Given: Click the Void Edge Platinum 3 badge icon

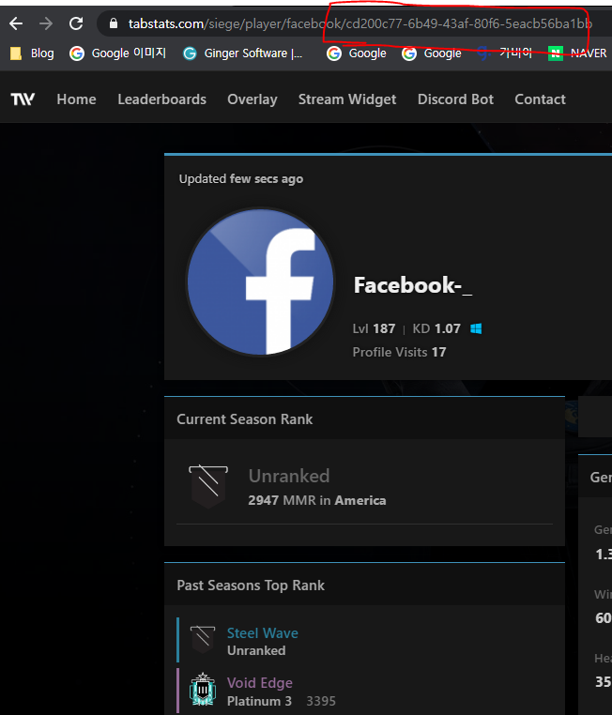Looking at the screenshot, I should pos(203,689).
